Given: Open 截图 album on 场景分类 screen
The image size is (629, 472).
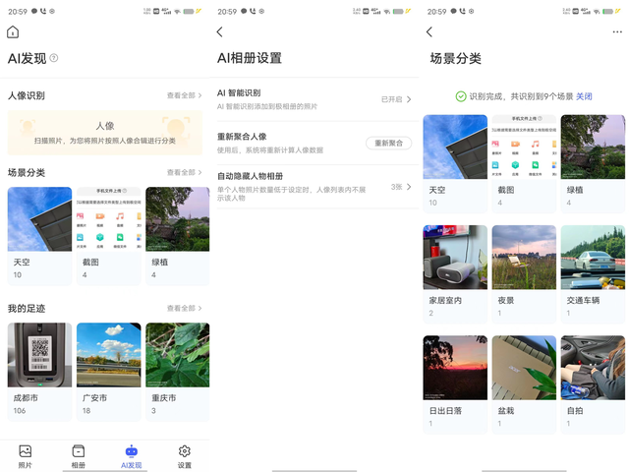Looking at the screenshot, I should [524, 164].
